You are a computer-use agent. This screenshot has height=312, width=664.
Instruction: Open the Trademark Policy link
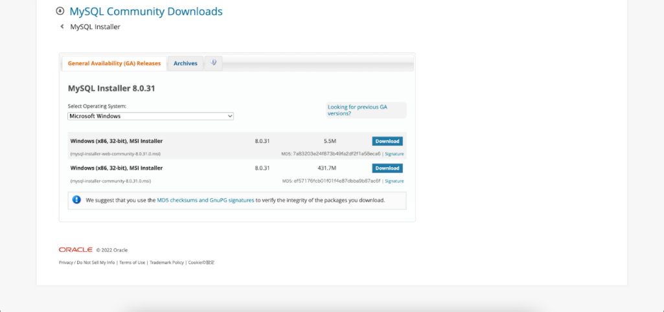pyautogui.click(x=167, y=262)
